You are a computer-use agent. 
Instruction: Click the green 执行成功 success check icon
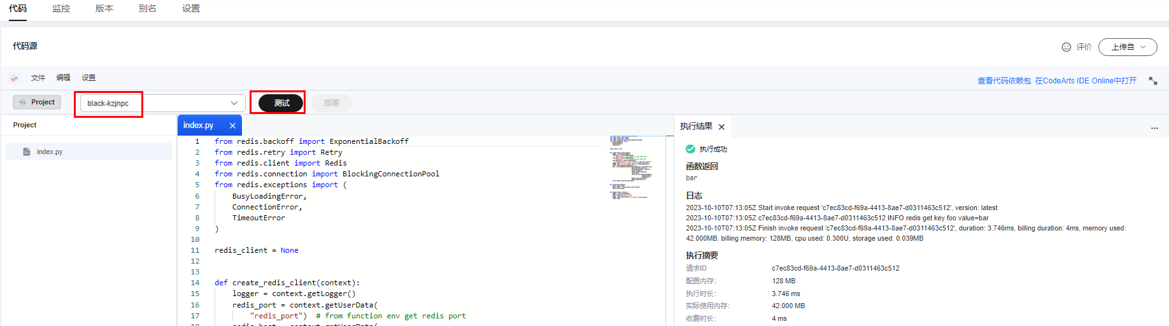coord(690,149)
